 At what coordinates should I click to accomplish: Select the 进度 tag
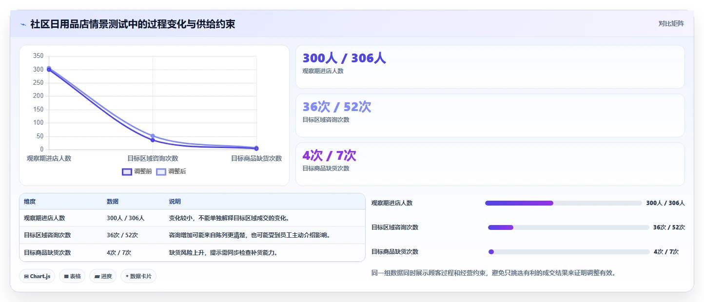tap(103, 276)
